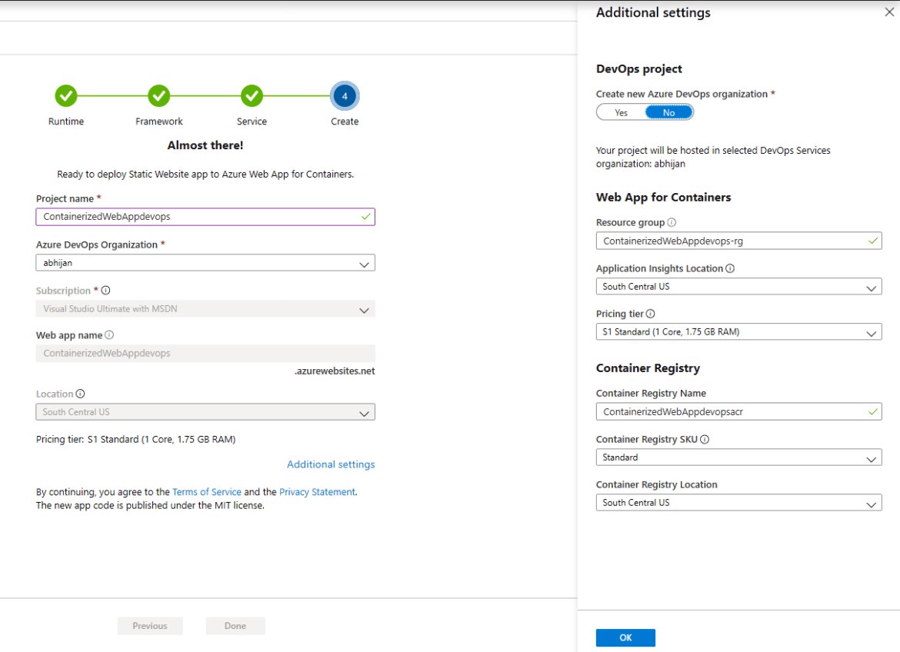900x652 pixels.
Task: Close the Additional settings panel
Action: [x=889, y=12]
